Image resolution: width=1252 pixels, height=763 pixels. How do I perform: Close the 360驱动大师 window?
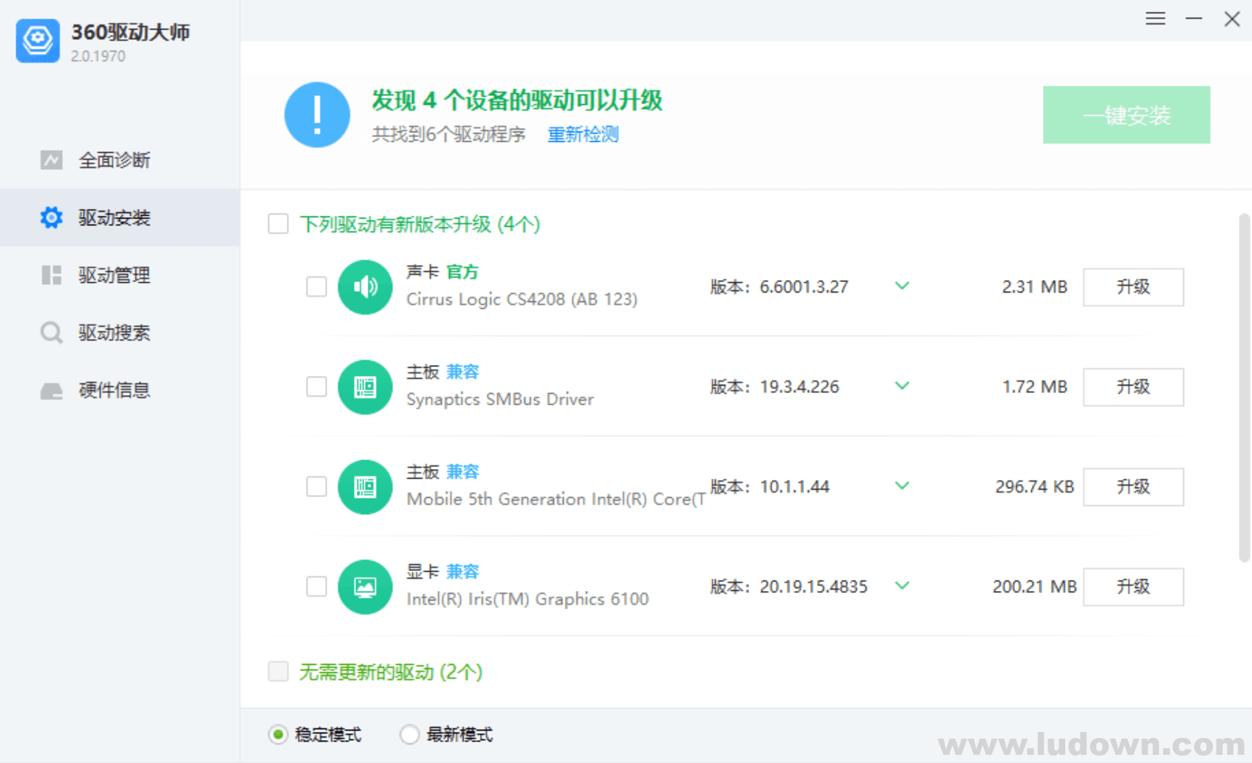[x=1232, y=18]
